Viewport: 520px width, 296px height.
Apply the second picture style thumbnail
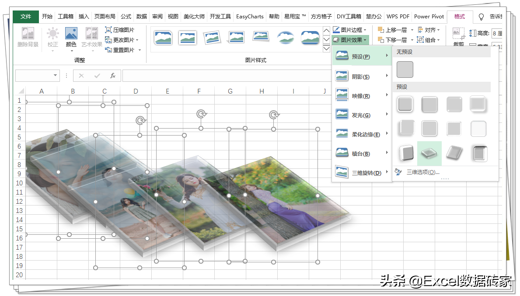pos(187,38)
